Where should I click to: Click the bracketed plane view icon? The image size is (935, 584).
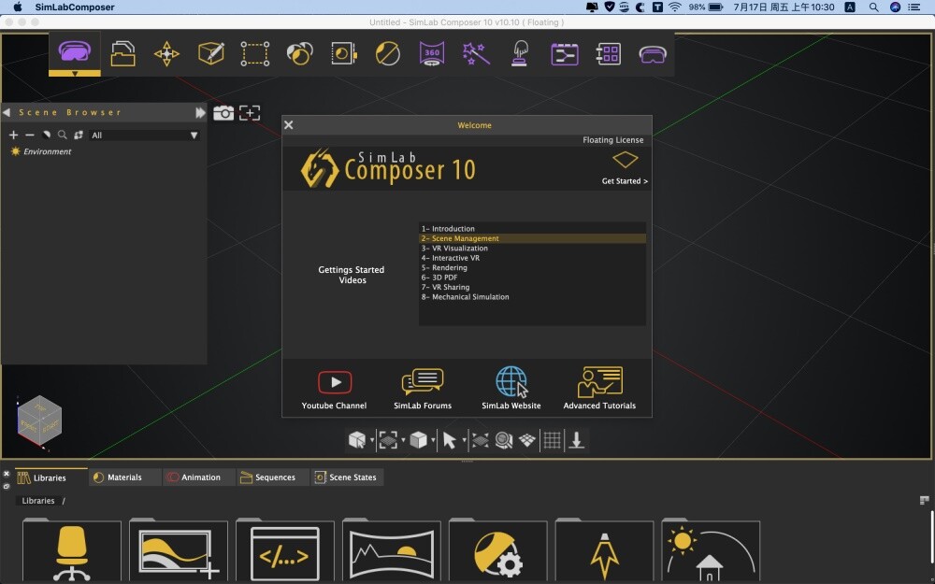tap(388, 440)
